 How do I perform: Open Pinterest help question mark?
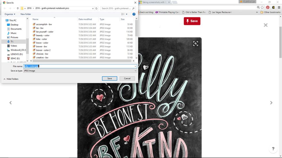coord(273,149)
